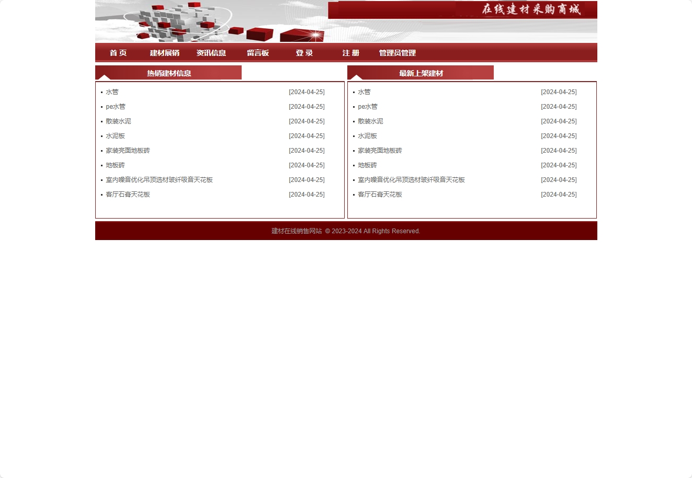The width and height of the screenshot is (692, 478).
Task: Select 建材展销 from the navigation bar
Action: [x=164, y=53]
